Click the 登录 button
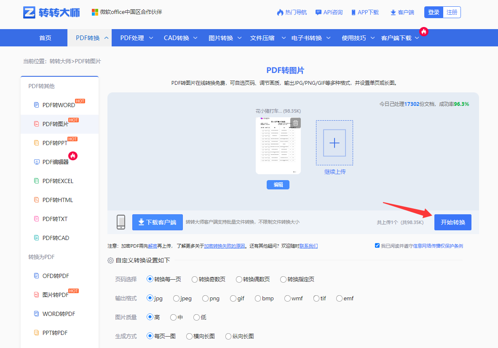 pos(434,12)
